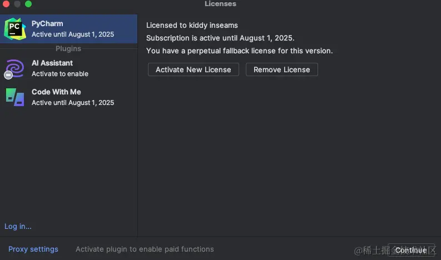
Task: Select the Code With Me plugin label
Action: click(56, 92)
